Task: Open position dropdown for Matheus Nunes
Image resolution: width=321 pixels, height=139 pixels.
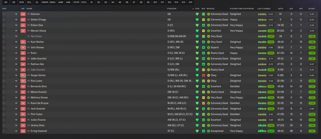Action: click(x=16, y=97)
